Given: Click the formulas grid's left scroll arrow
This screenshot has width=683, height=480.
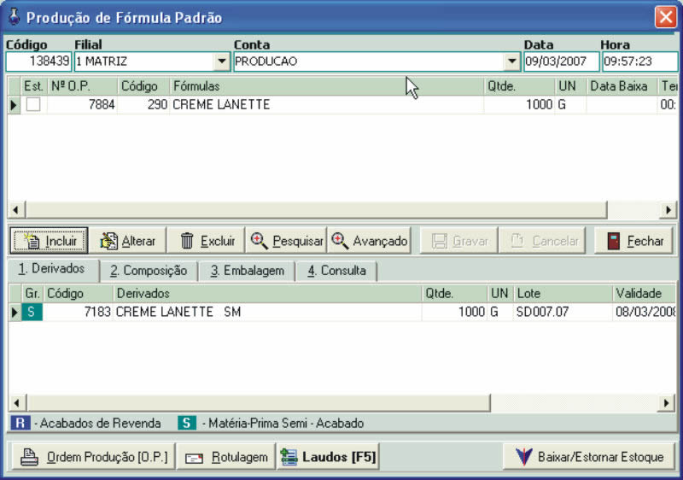Looking at the screenshot, I should 16,210.
